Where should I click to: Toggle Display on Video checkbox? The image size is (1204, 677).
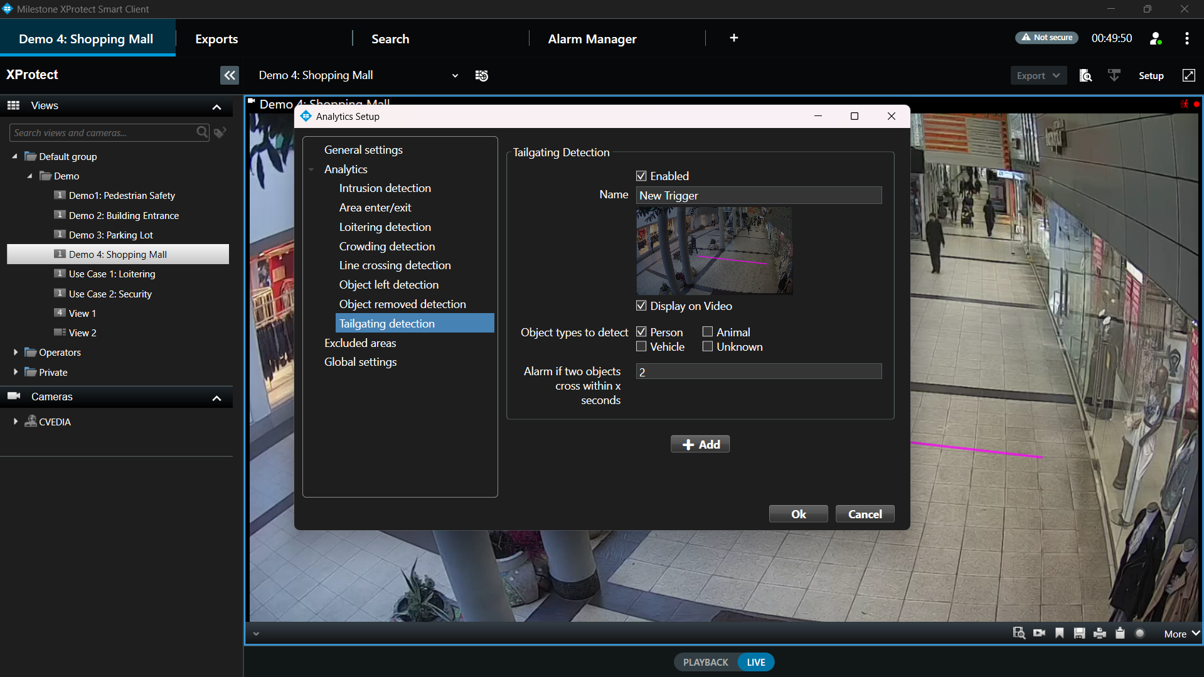click(x=641, y=306)
